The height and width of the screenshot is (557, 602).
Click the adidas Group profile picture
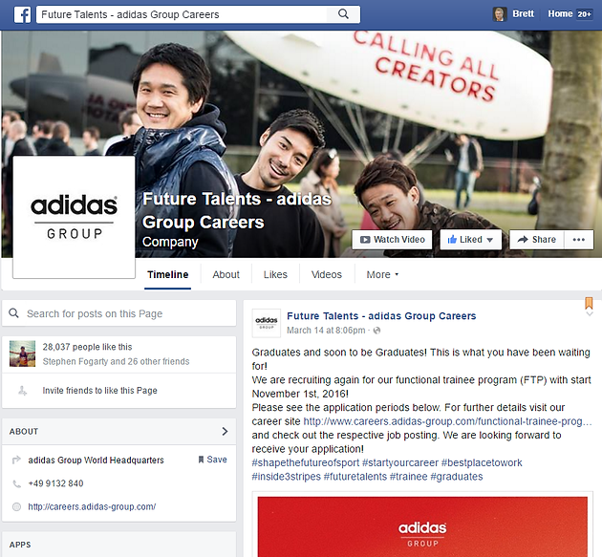coord(75,217)
